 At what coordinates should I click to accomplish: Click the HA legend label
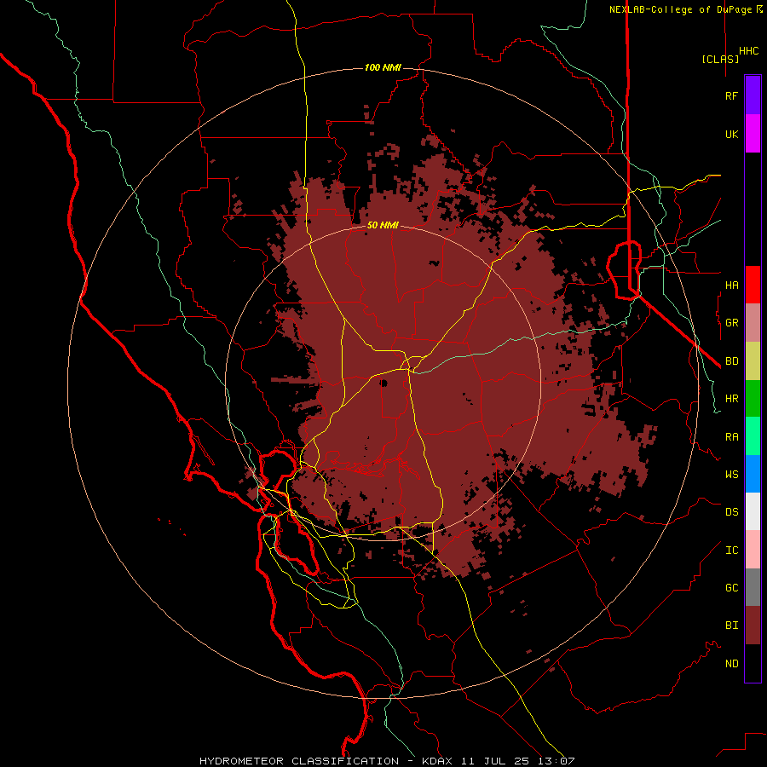[732, 285]
